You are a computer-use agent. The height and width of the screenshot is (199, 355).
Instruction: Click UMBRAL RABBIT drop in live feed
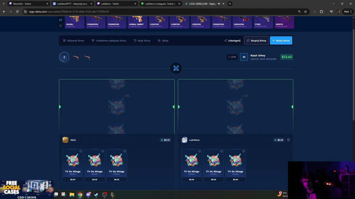(x=138, y=22)
